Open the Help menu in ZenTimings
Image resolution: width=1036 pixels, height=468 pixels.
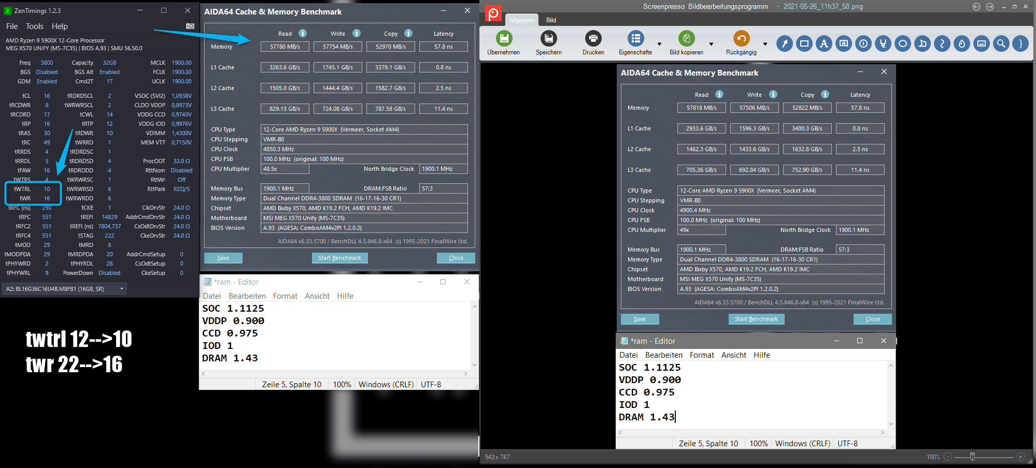60,26
